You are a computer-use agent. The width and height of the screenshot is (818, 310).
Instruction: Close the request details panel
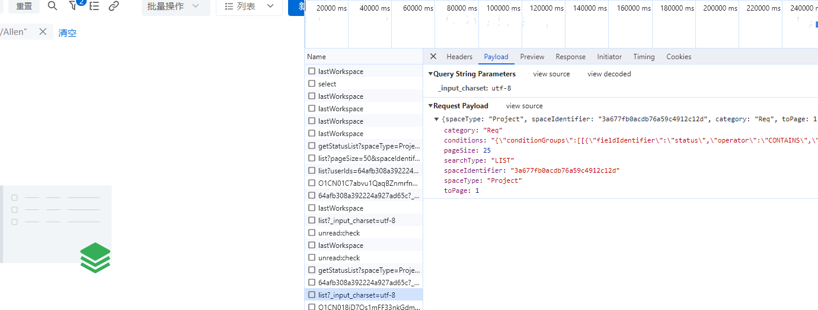(433, 56)
